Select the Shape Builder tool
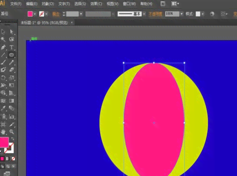This screenshot has height=176, width=237. tap(3, 93)
